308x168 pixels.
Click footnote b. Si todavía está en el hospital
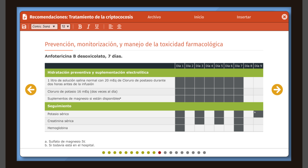coord(70,145)
